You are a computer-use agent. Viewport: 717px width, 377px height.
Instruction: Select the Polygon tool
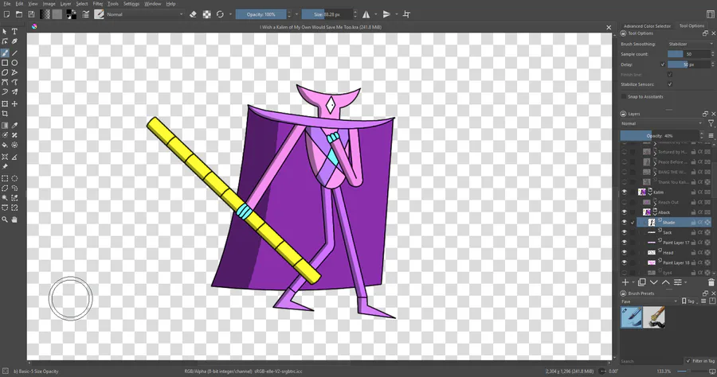[5, 72]
